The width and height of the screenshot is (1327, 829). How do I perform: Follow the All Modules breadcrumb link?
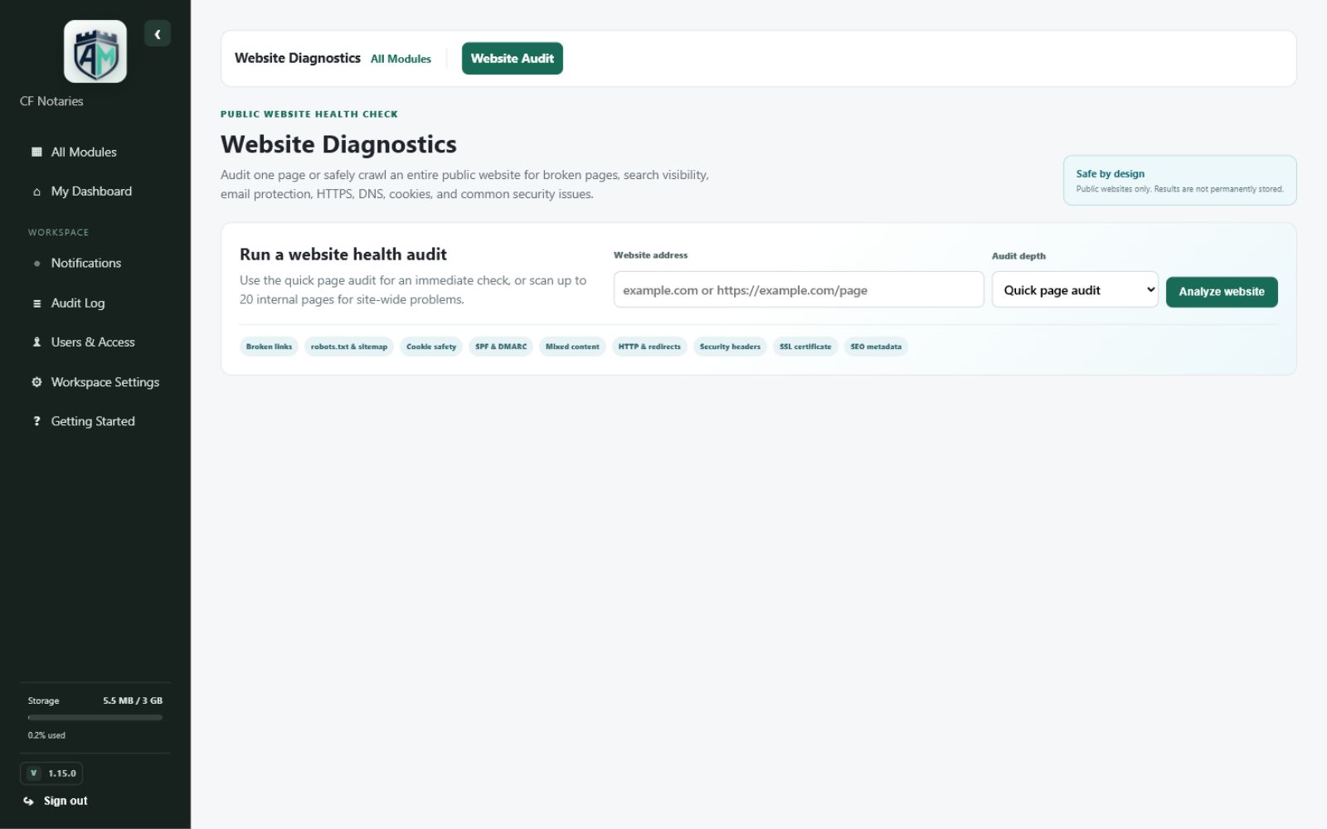[x=401, y=59]
